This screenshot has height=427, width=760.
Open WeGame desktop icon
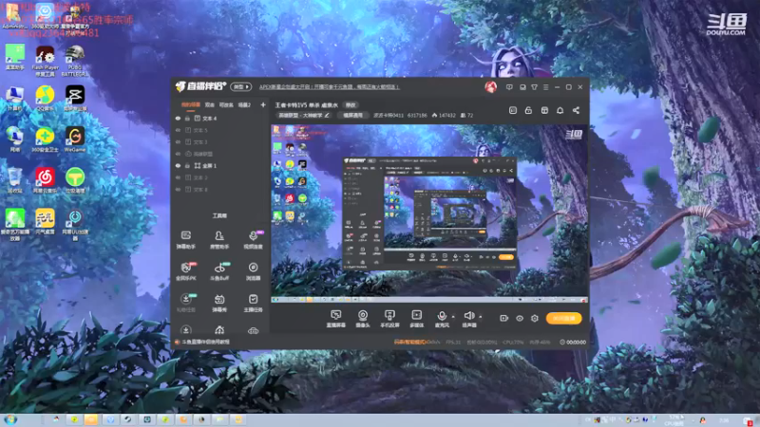click(75, 139)
